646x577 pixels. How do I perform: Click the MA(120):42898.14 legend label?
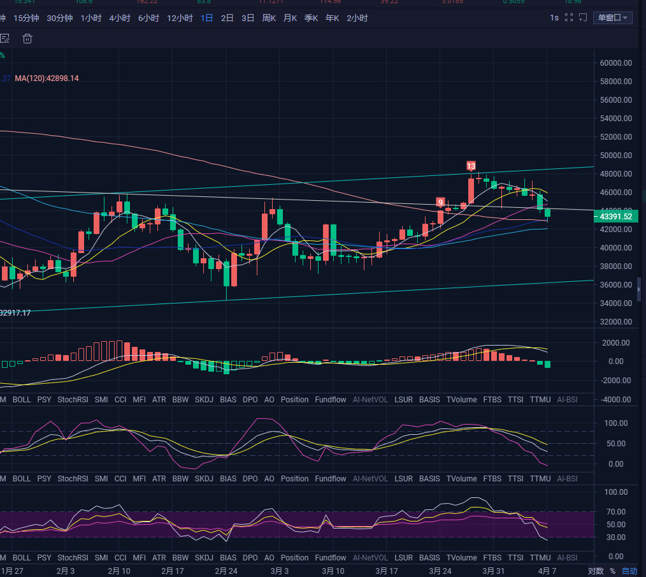tap(47, 78)
